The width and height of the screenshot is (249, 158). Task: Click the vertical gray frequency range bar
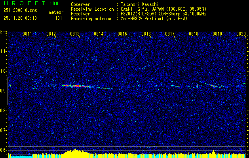click(x=8, y=91)
